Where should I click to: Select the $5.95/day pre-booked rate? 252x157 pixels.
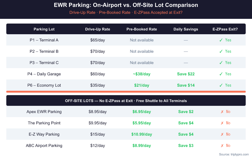pyautogui.click(x=142, y=123)
